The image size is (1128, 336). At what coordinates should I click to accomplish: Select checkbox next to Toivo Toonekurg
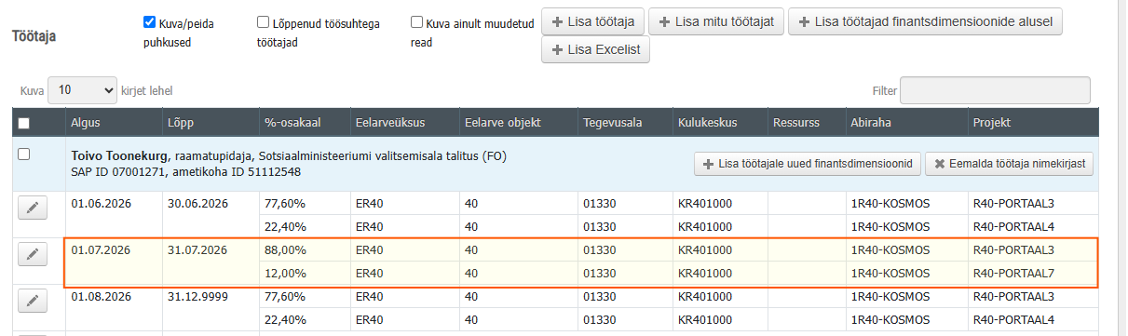(24, 155)
